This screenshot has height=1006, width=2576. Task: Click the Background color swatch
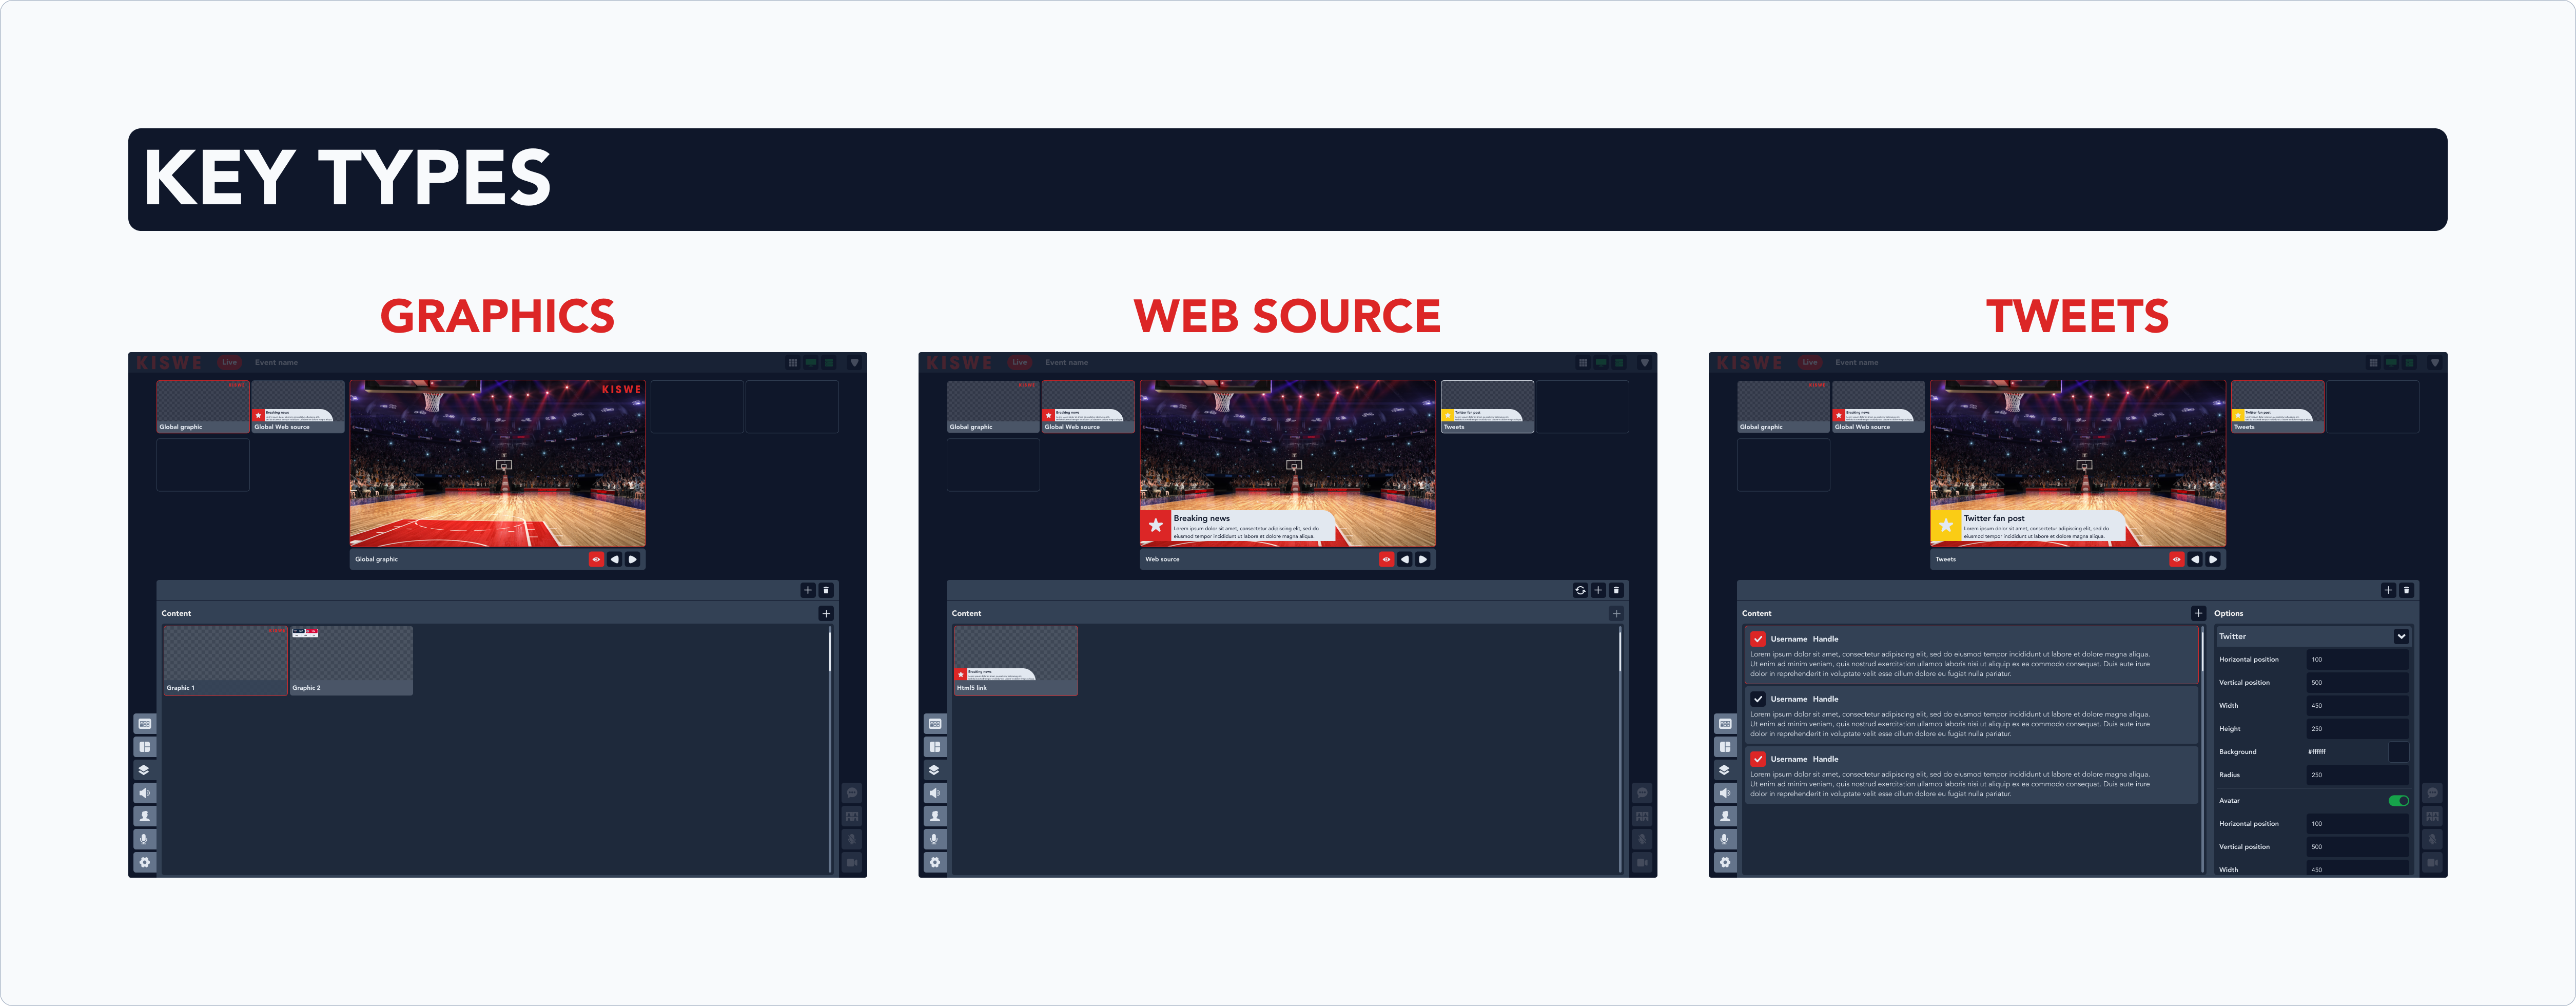[x=2398, y=751]
